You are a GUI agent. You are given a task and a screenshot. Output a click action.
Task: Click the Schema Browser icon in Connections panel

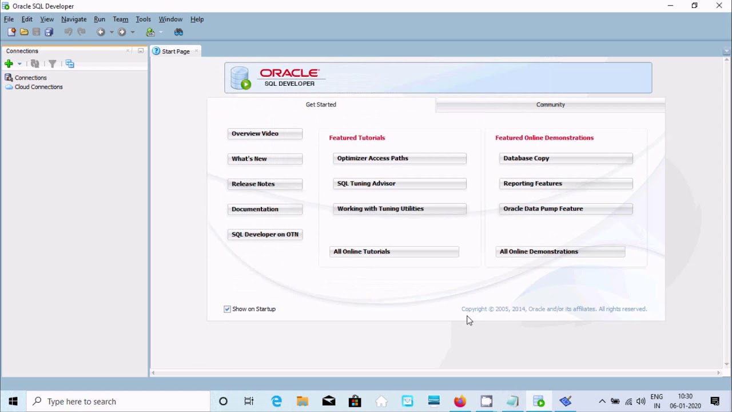point(70,64)
